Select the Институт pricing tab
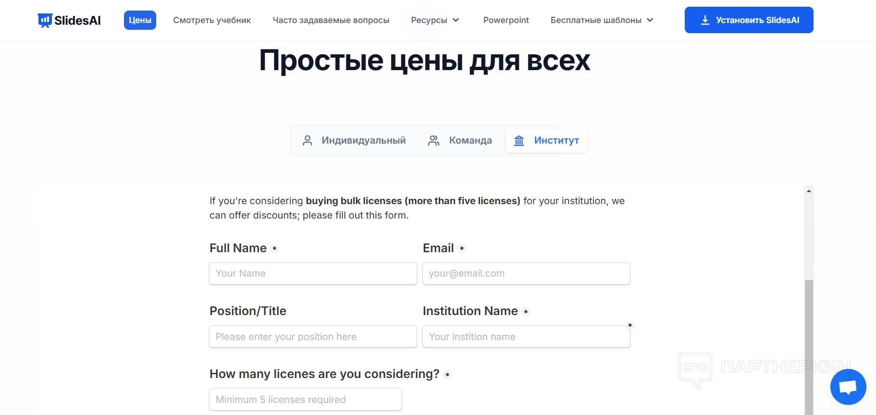 coord(547,141)
